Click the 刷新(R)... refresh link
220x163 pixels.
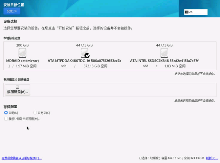point(212,158)
